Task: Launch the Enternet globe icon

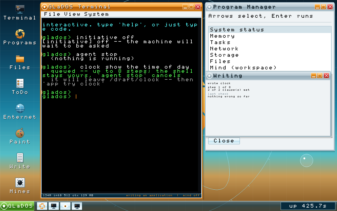Action: pyautogui.click(x=20, y=112)
